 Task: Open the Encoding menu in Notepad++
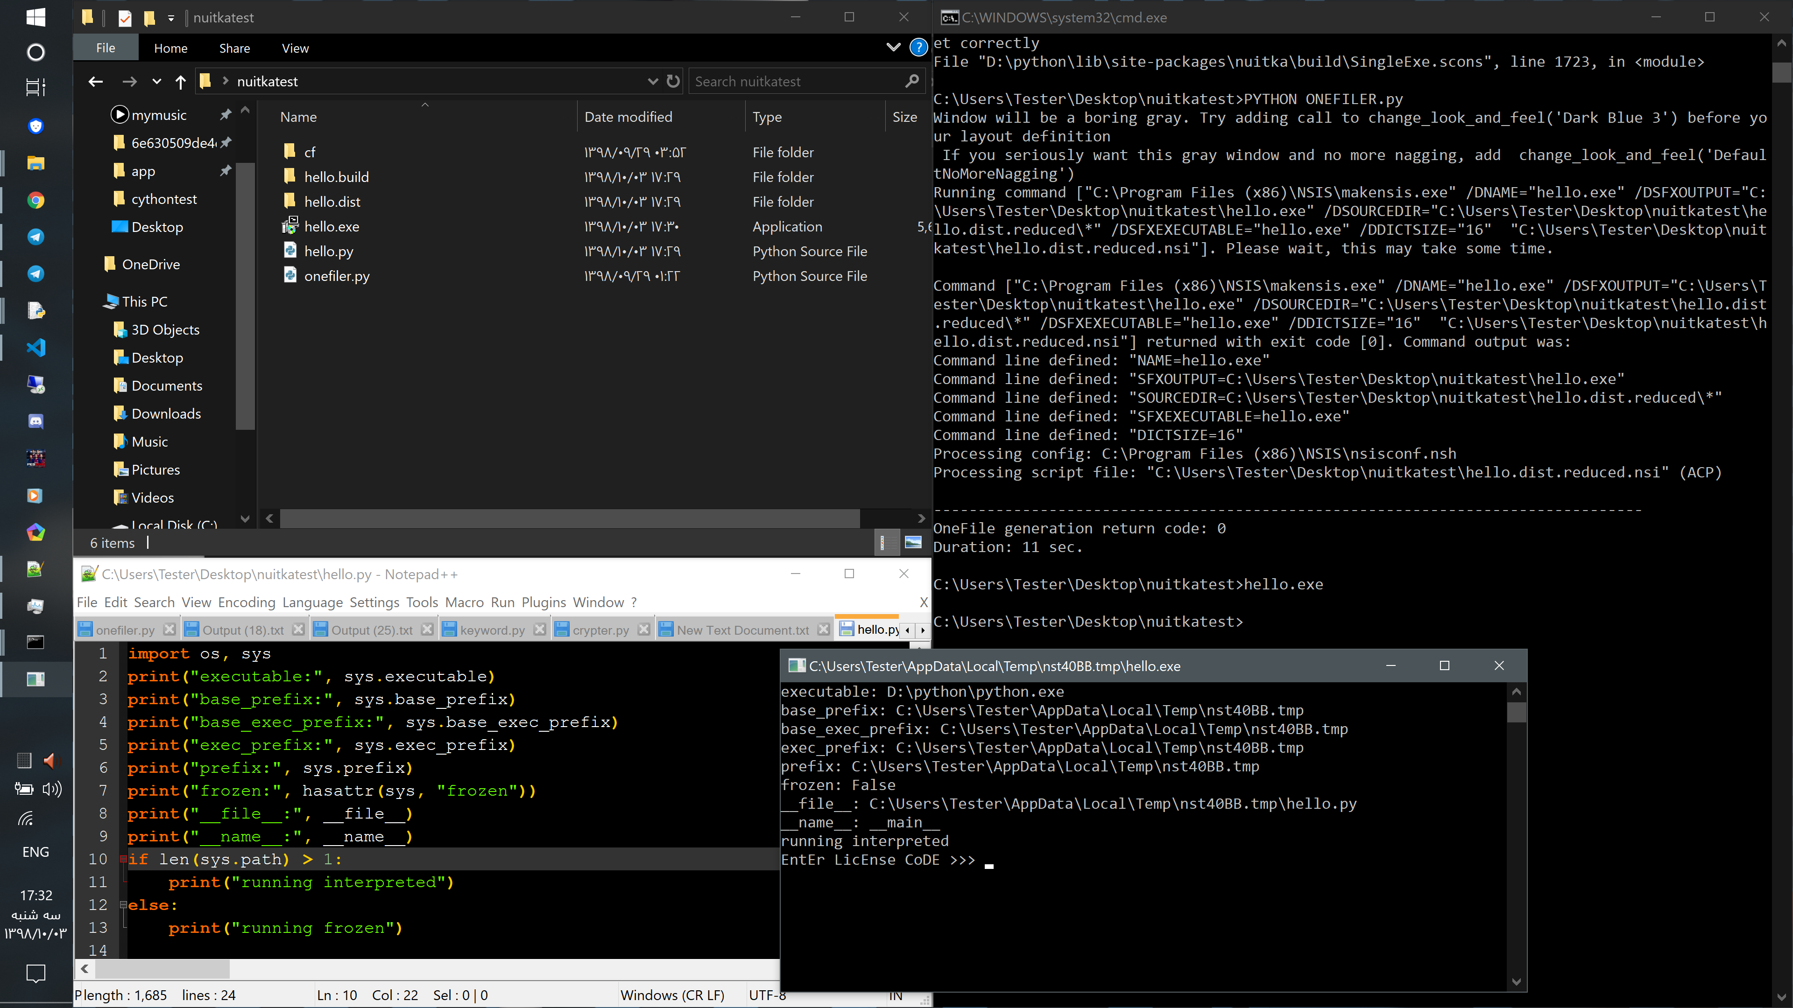[247, 602]
